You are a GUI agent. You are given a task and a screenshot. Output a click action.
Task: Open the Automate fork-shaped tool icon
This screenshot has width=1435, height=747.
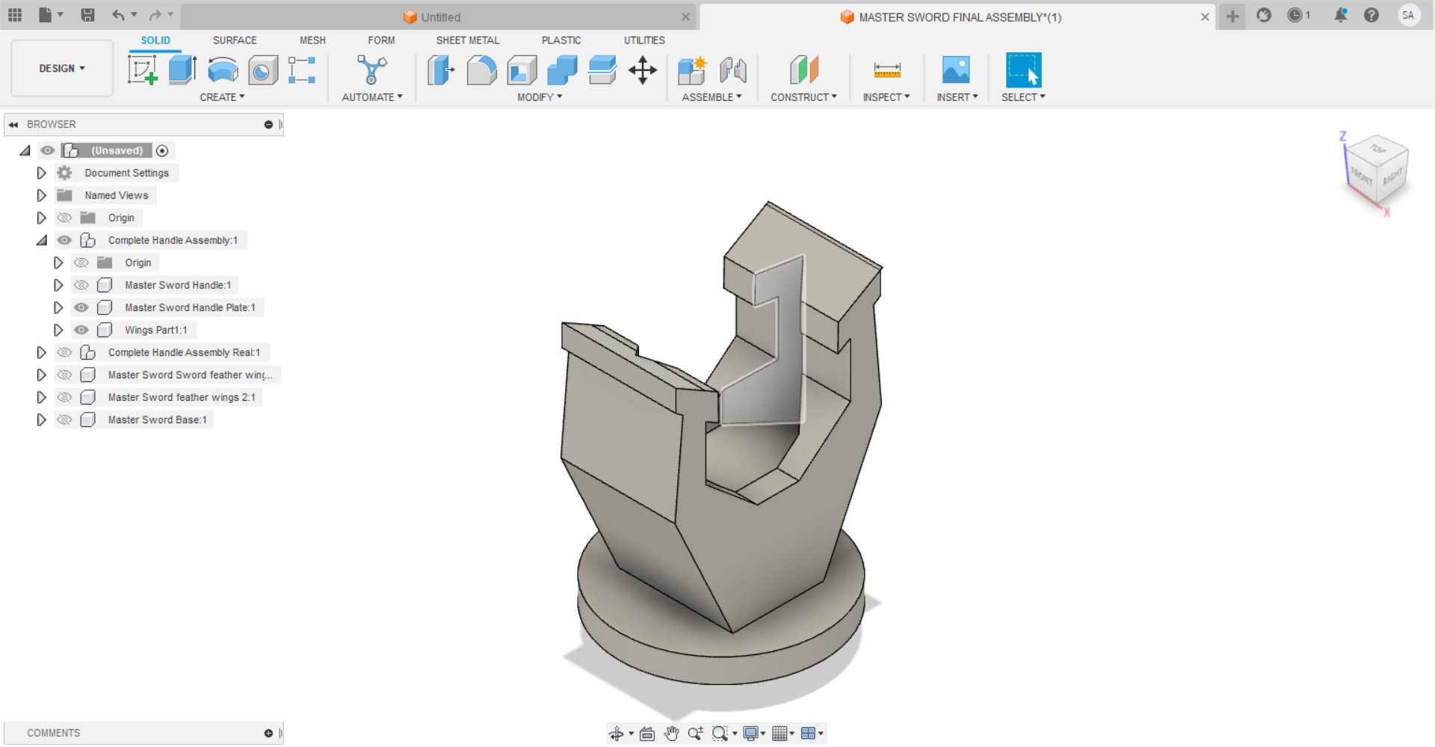coord(371,70)
